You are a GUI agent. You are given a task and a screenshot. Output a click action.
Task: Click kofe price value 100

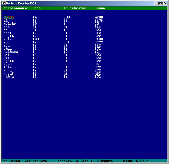tap(36, 39)
